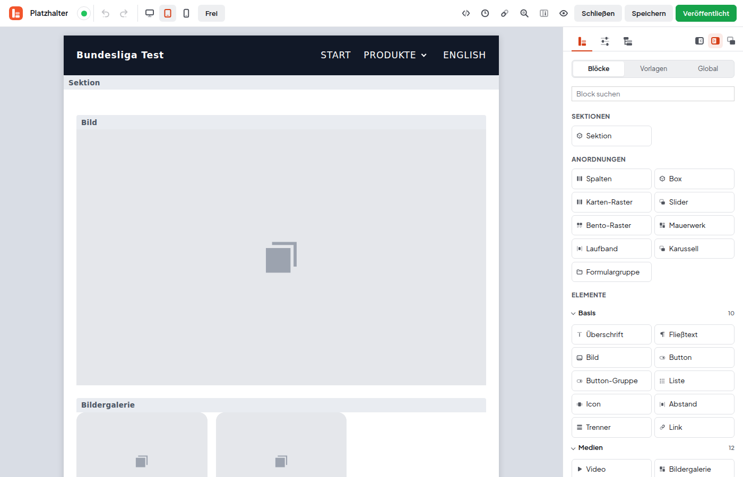The height and width of the screenshot is (477, 743).
Task: Add the Sektion block
Action: click(611, 136)
